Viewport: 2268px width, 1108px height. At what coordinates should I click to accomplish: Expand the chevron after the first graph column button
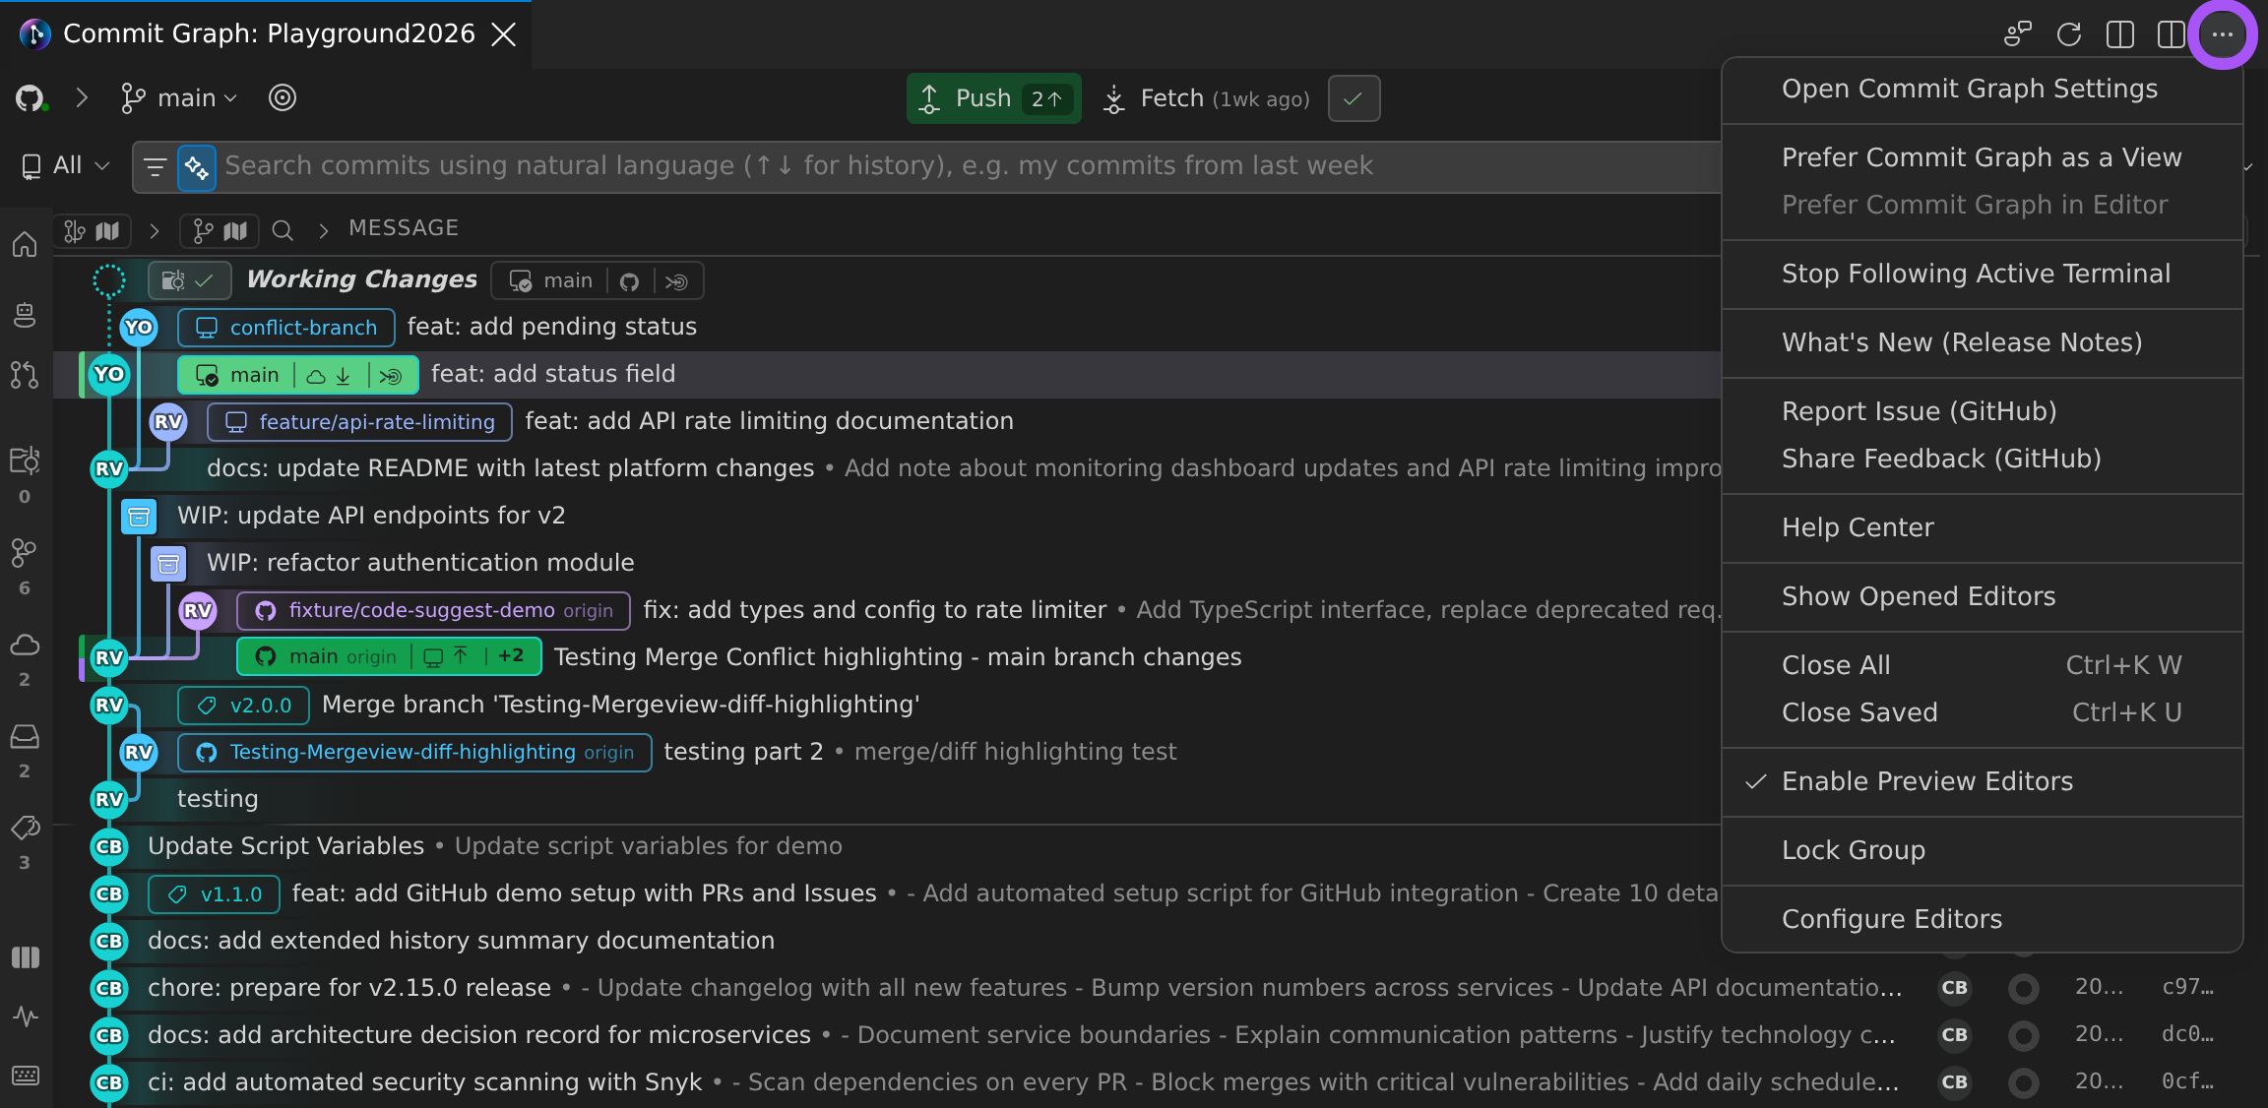point(154,230)
